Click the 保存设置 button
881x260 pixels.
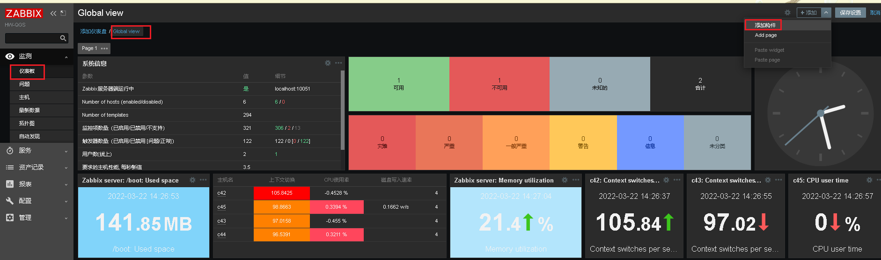(x=850, y=13)
